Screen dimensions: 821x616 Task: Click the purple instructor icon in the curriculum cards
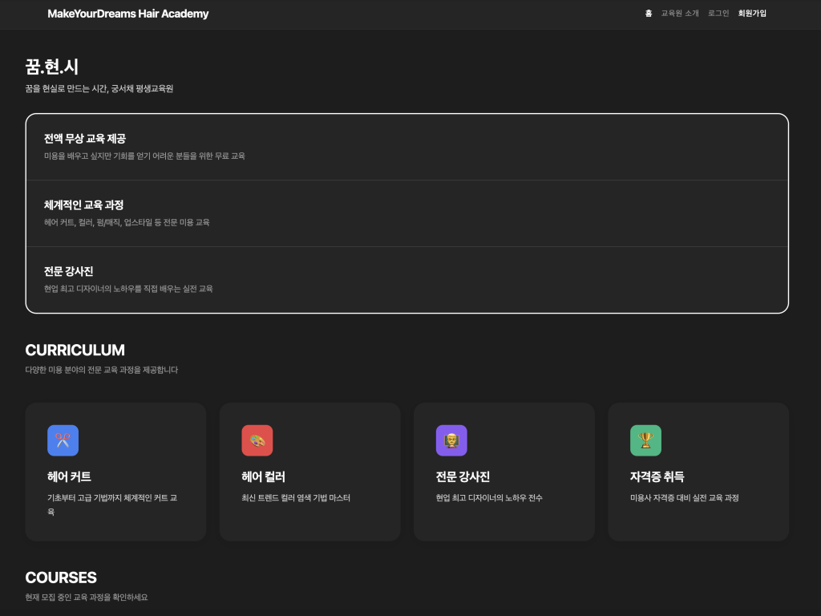coord(451,440)
